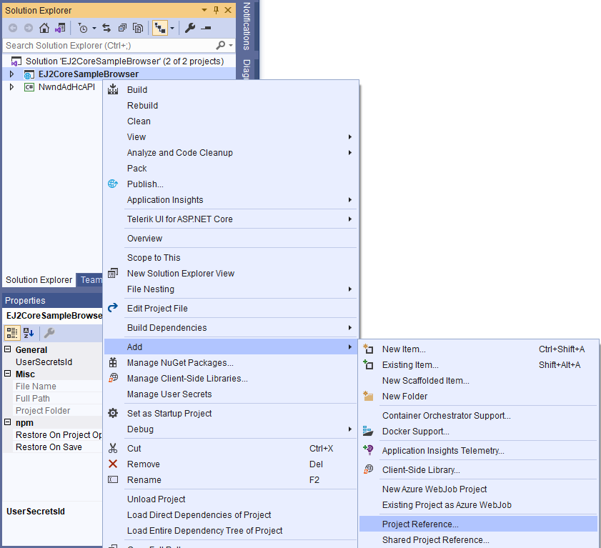The width and height of the screenshot is (601, 548).
Task: Toggle the highlighted file nesting view icon
Action: [160, 28]
